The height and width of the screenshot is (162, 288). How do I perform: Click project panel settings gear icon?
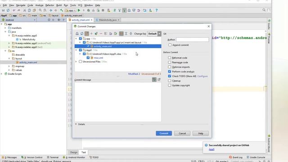pos(58,20)
